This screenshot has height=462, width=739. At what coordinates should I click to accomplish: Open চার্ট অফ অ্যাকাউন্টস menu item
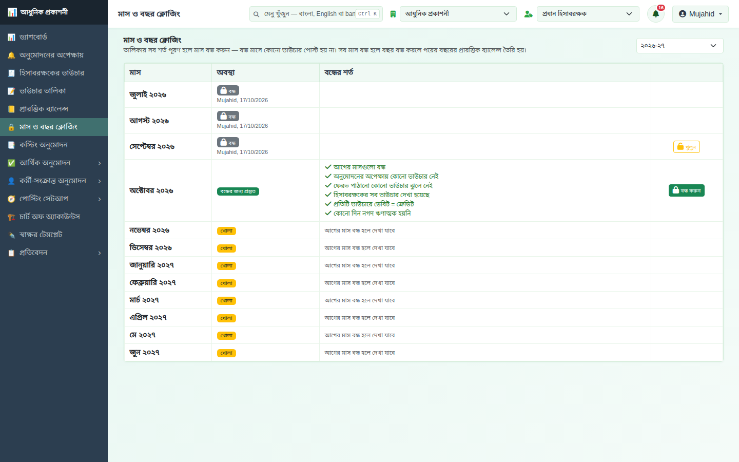54,217
